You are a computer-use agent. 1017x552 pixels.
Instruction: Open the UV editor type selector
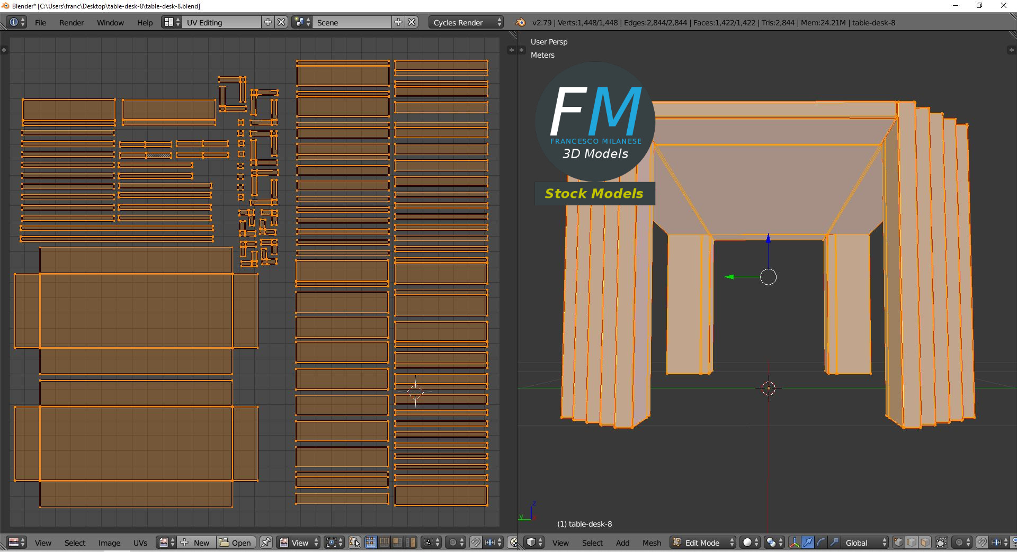(17, 542)
